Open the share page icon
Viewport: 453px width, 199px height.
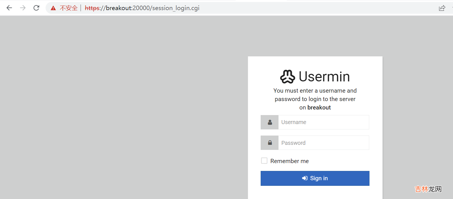(x=442, y=8)
